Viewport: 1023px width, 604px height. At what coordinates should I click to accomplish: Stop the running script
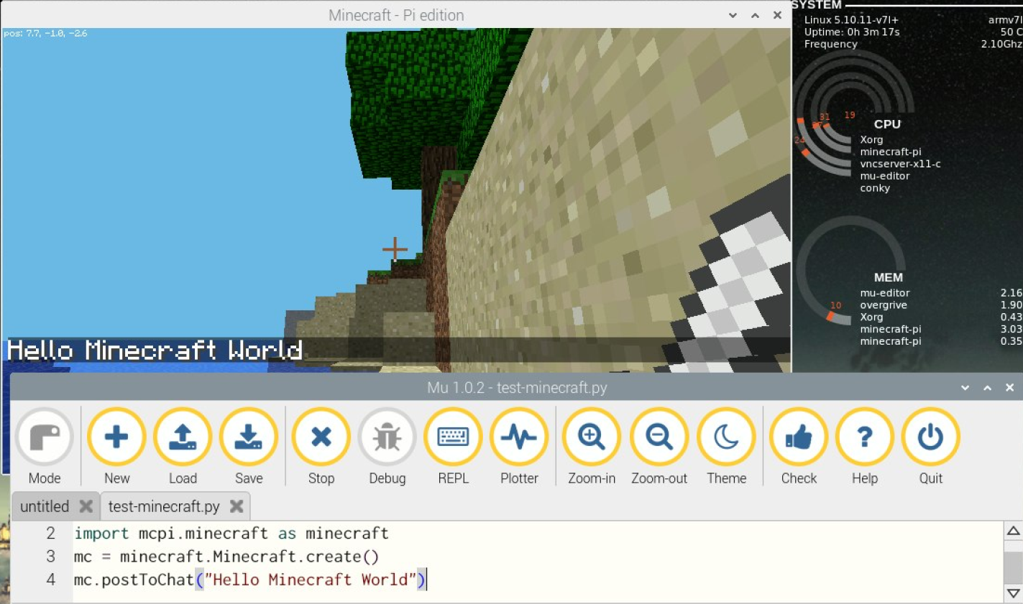coord(321,447)
